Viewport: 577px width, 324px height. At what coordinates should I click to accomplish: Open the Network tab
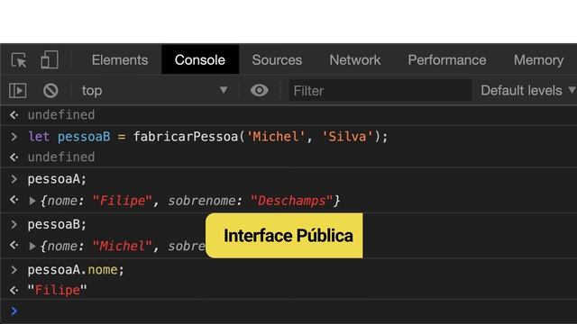(x=354, y=60)
